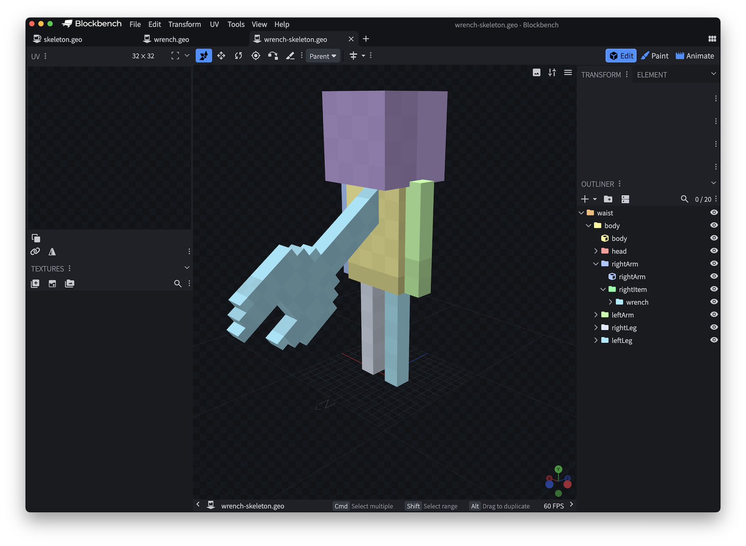Click the mirror UV triangle icon

pos(52,251)
